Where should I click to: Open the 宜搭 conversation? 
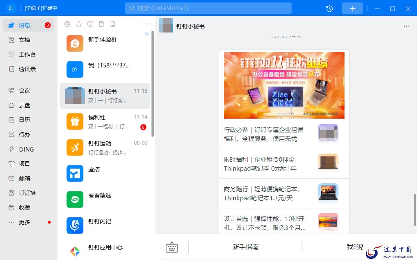coord(105,173)
